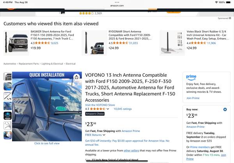234x163 pixels.
Task: Go to the Replacement Parts breadcrumb
Action: (28, 64)
